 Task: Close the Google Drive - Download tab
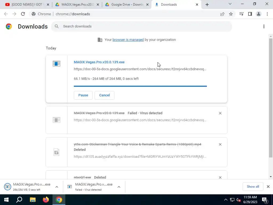[x=147, y=5]
